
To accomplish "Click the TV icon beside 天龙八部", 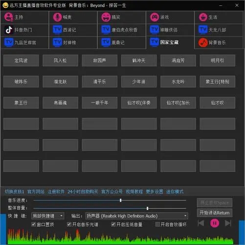I will (203, 30).
